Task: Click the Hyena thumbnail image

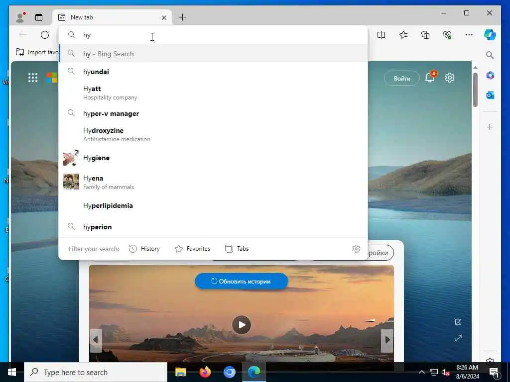Action: pos(71,182)
